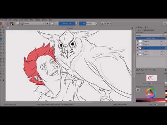167x125 pixels.
Task: Show the hidden fourth layer
Action: [137, 51]
